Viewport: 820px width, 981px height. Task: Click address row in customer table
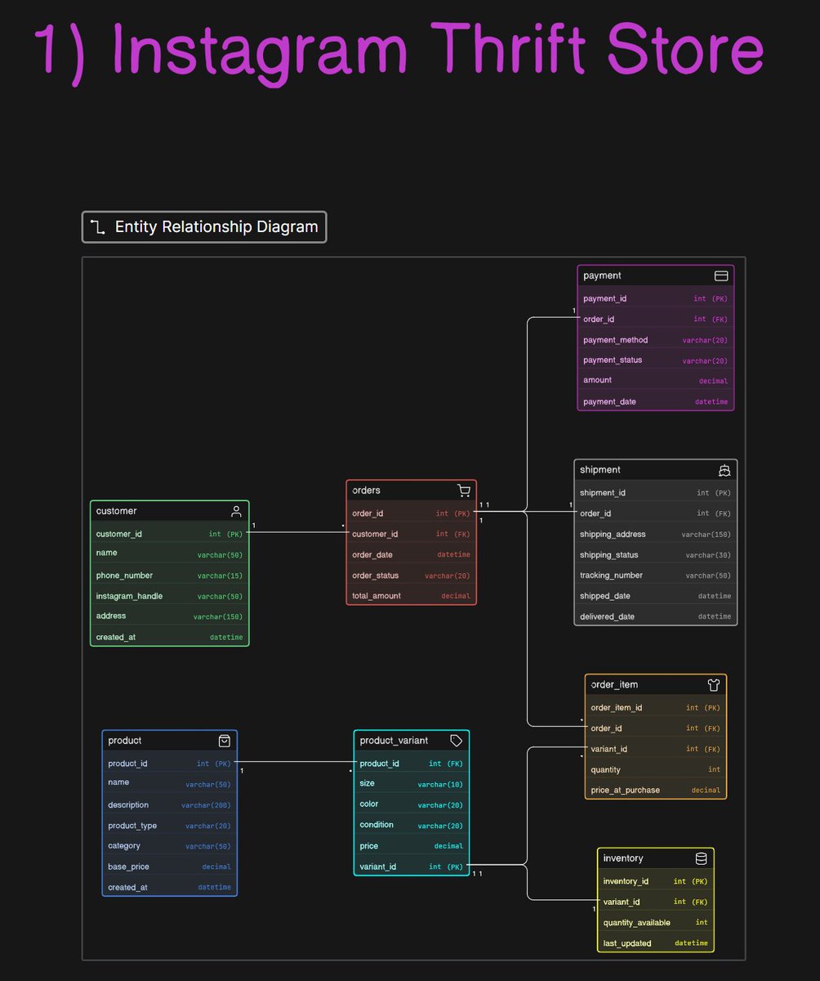pyautogui.click(x=170, y=616)
